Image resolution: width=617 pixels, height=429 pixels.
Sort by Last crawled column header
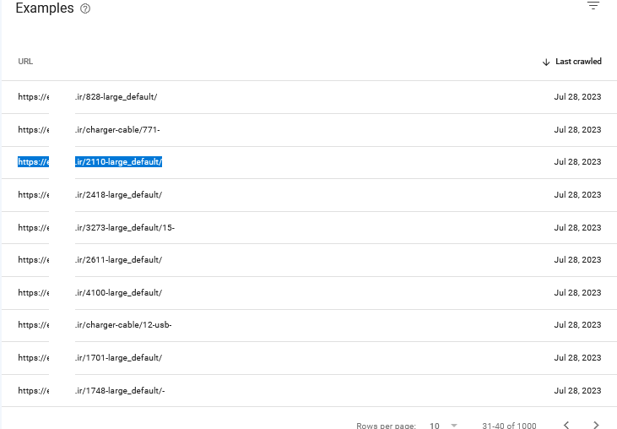578,62
